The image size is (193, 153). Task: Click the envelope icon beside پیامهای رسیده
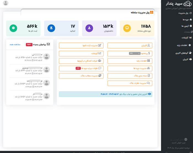[49, 44]
